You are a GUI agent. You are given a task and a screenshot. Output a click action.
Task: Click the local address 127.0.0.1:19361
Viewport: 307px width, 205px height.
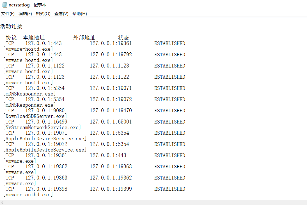[x=46, y=155]
